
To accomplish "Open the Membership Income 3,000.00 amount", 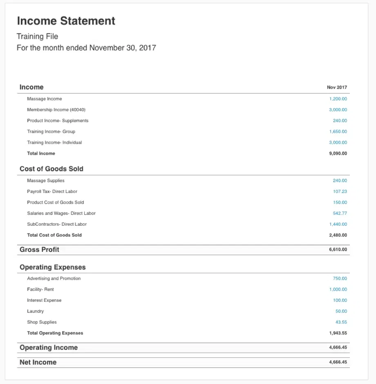I will tap(338, 110).
